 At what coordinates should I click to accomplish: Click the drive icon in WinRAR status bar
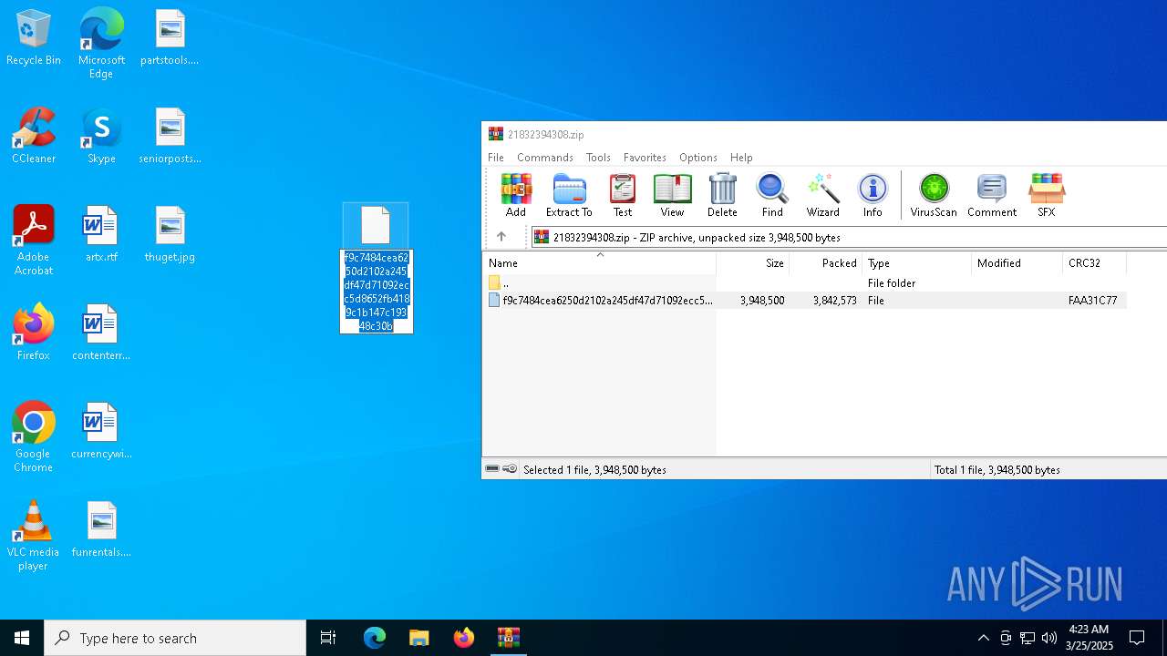tap(492, 469)
